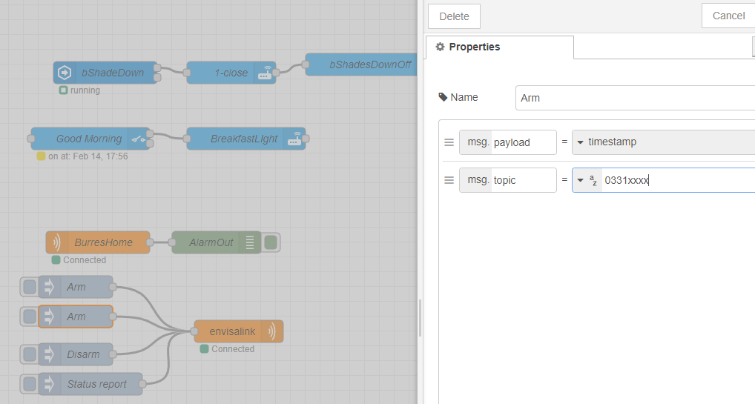
Task: Click the Cancel button
Action: click(x=728, y=16)
